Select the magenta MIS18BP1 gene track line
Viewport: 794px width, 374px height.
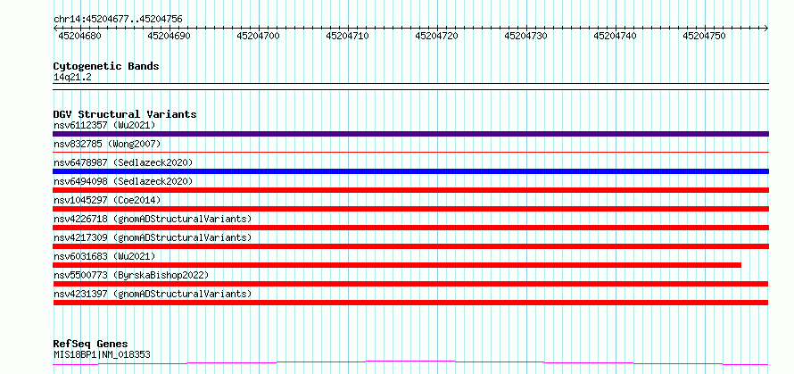[x=410, y=362]
